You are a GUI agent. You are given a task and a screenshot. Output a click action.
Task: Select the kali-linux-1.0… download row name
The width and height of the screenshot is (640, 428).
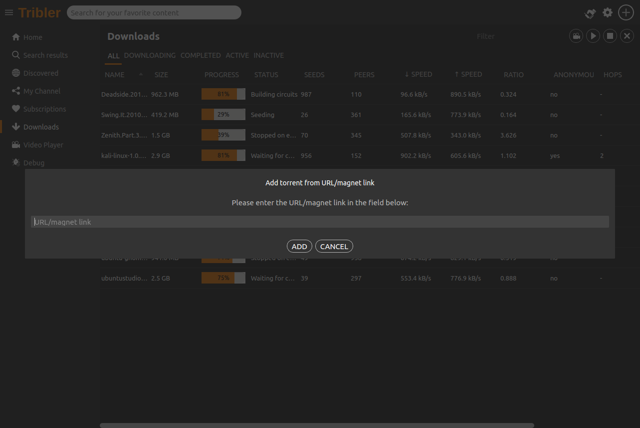point(124,155)
